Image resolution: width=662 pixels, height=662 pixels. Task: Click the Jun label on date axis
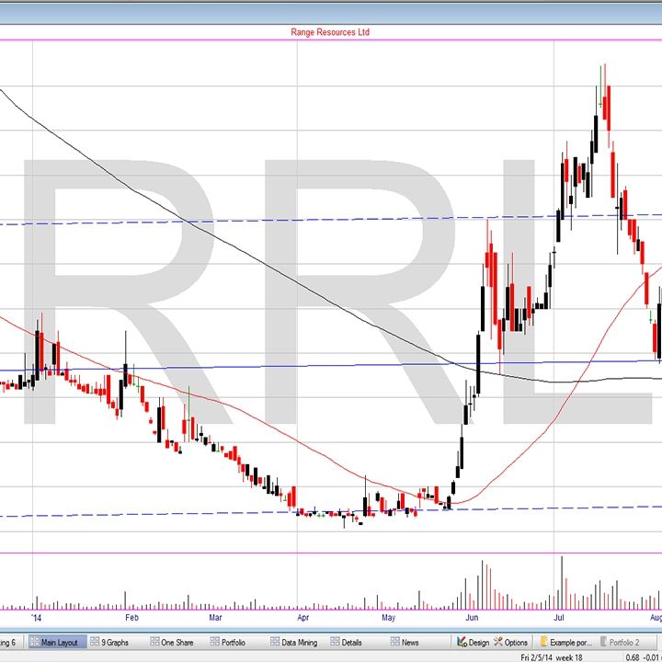pos(472,619)
